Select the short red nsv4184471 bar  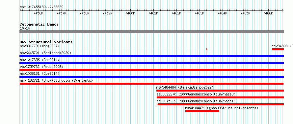point(202,111)
